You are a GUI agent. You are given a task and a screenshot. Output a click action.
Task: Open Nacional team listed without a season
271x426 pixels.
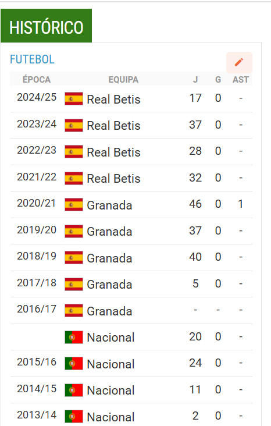coord(110,338)
